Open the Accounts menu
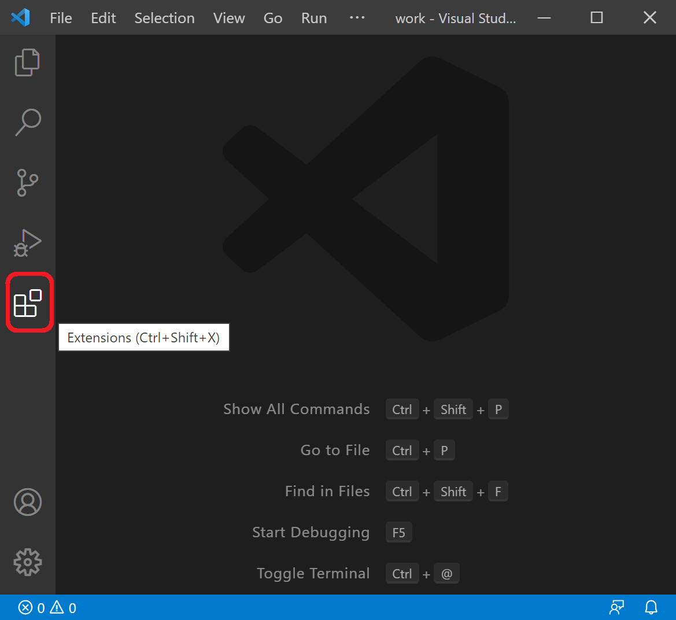This screenshot has width=676, height=620. click(28, 502)
